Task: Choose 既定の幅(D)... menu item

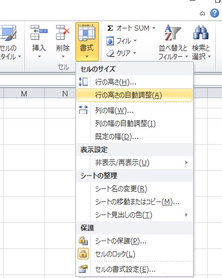Action: (x=134, y=136)
